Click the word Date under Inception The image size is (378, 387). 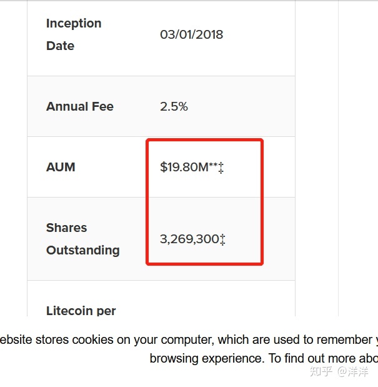click(60, 46)
